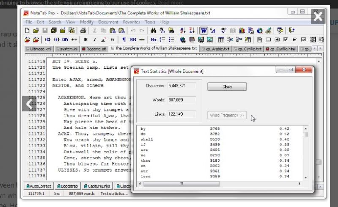338x207 pixels.
Task: Switch to the cp_Arabic.txt tab
Action: pos(215,49)
